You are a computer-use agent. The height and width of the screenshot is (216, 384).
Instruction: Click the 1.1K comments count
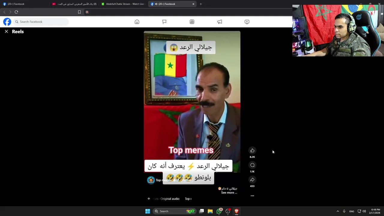click(x=252, y=172)
